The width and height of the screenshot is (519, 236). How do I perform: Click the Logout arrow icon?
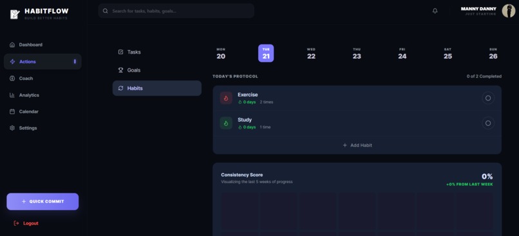pyautogui.click(x=16, y=223)
